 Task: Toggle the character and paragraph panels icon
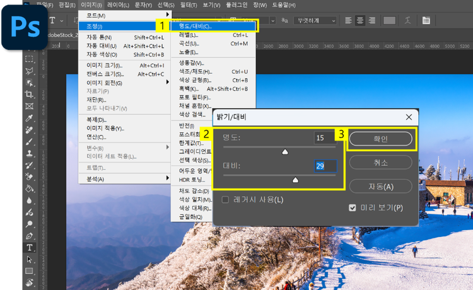click(x=426, y=21)
